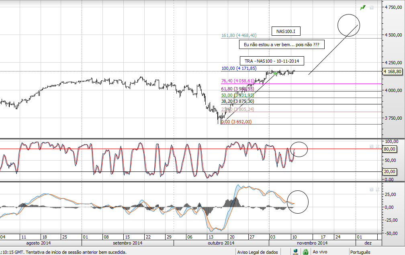Select the TRA - NAS100 - 10-11-2014 label
This screenshot has height=255, width=405.
pyautogui.click(x=272, y=61)
